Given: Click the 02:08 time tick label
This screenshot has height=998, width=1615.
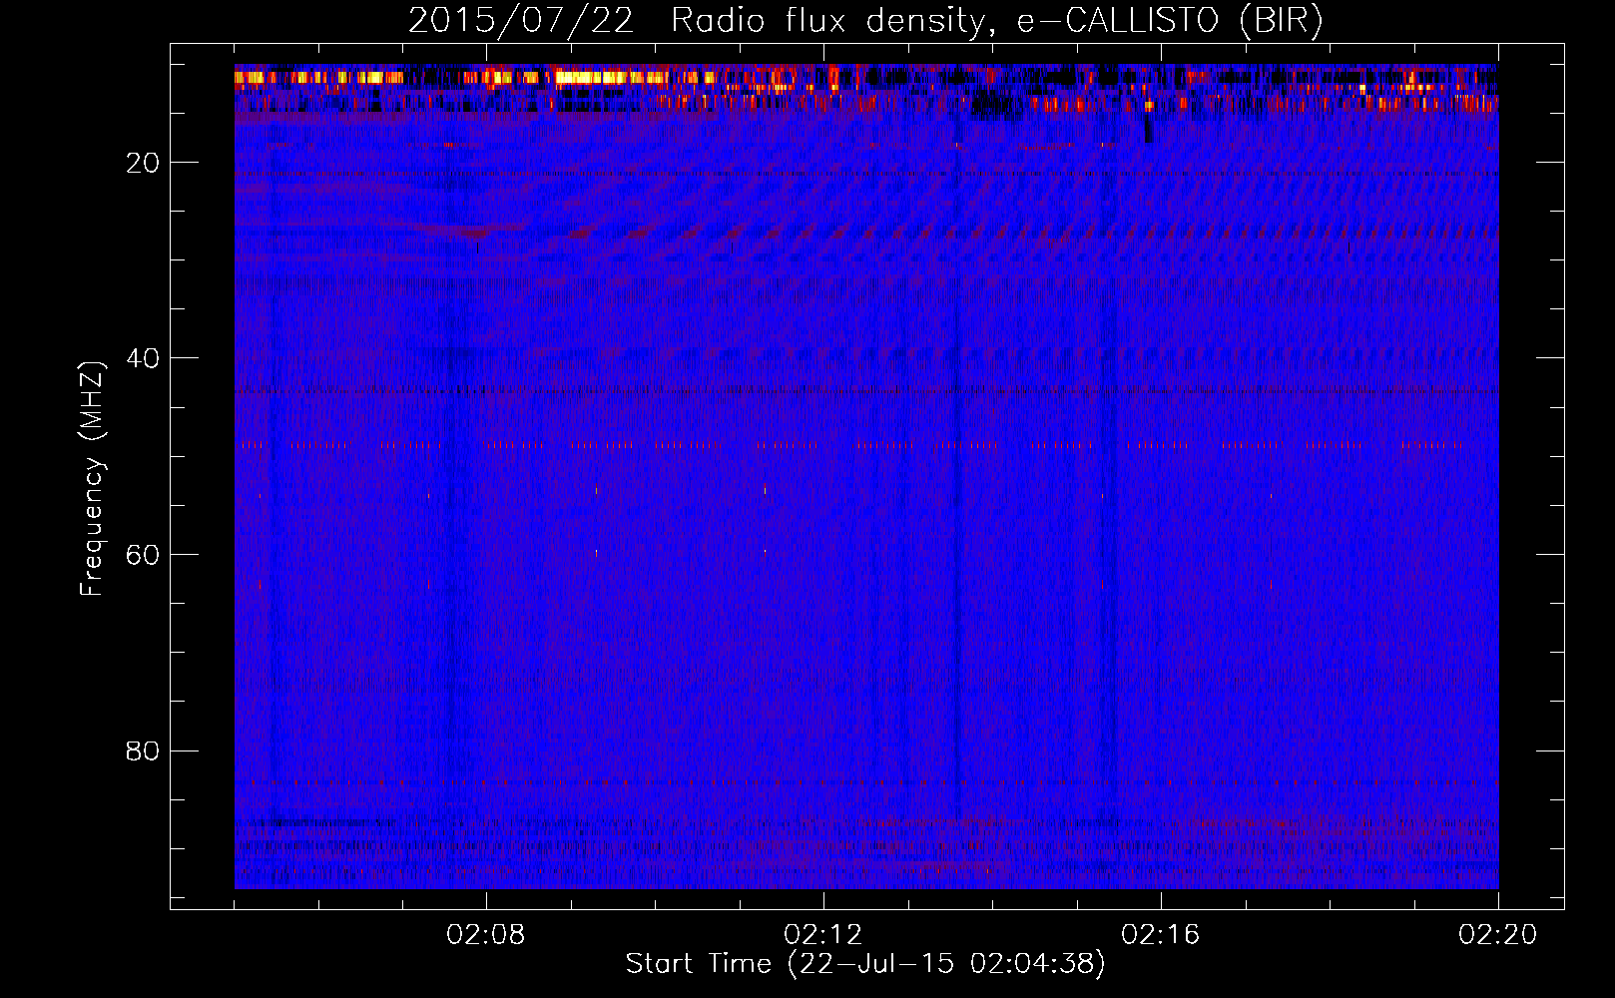Looking at the screenshot, I should [x=486, y=935].
